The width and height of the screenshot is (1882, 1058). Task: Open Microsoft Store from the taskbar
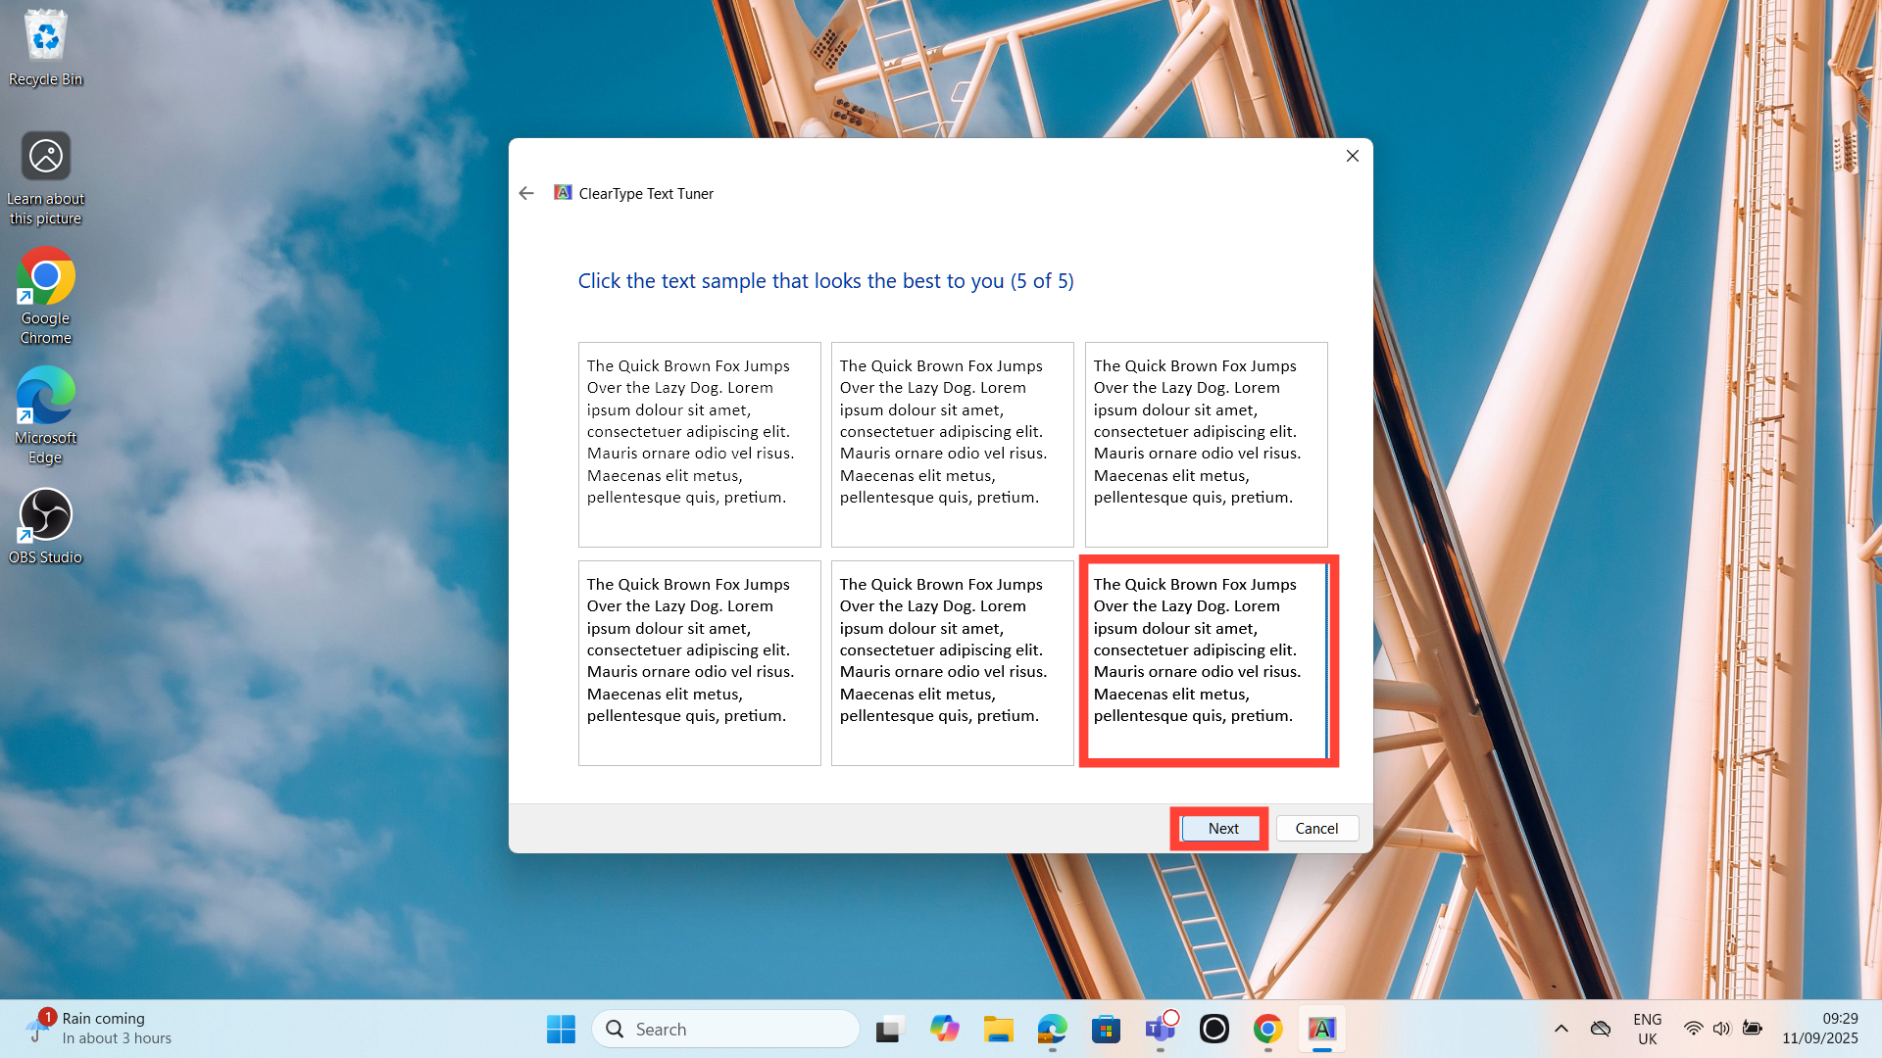[x=1106, y=1029]
